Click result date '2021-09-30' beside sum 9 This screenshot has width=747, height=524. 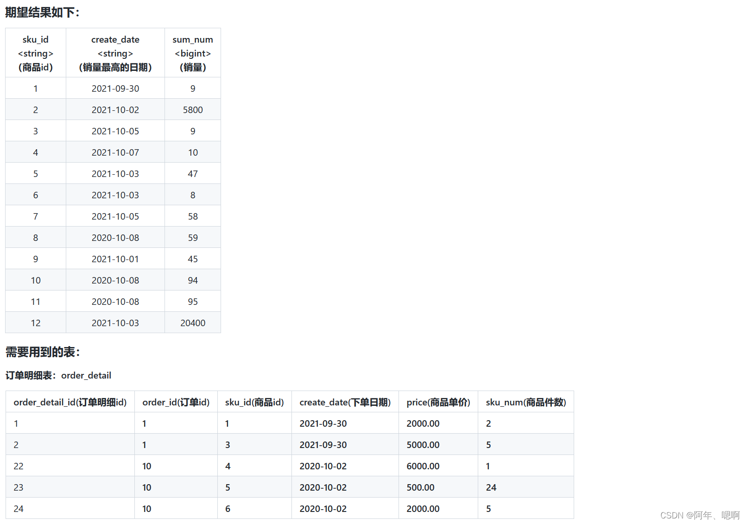point(115,88)
